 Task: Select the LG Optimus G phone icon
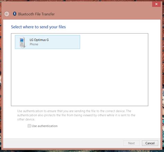(22, 42)
